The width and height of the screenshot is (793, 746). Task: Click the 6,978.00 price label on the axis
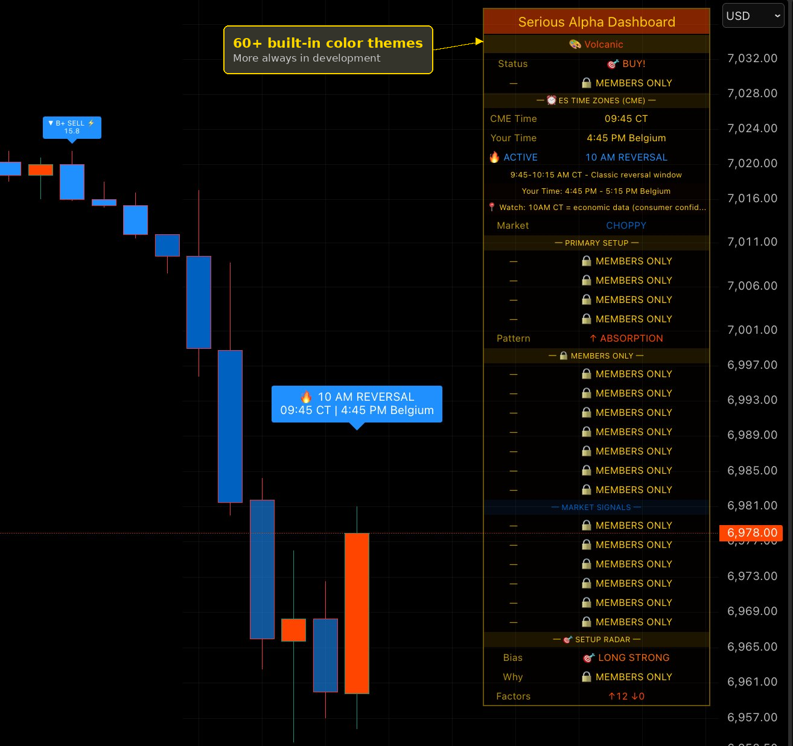(751, 533)
